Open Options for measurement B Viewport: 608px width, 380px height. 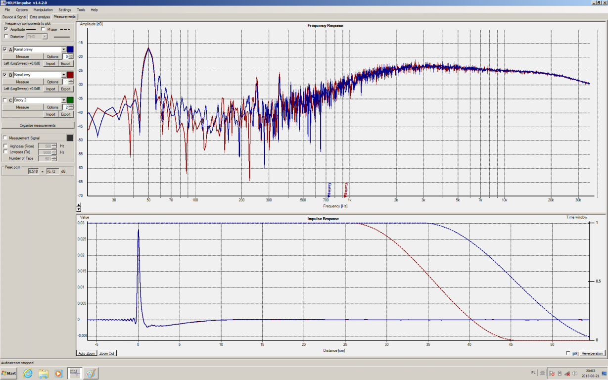52,82
